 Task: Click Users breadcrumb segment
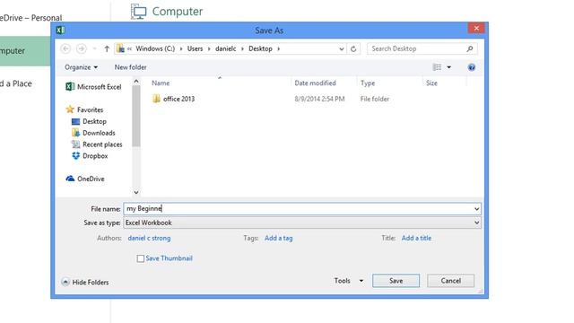(x=195, y=48)
